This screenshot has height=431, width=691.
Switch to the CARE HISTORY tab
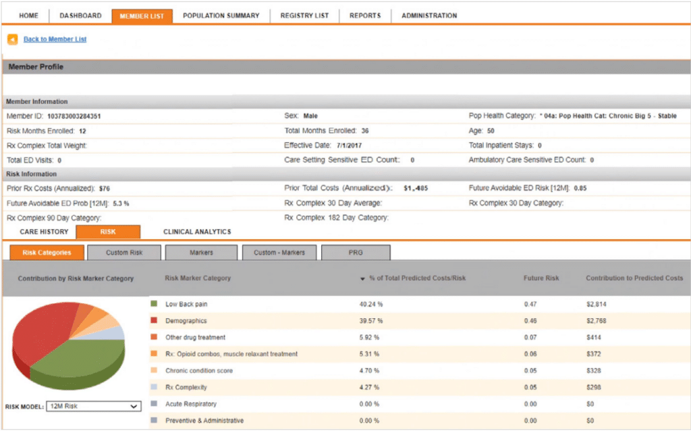coord(44,232)
